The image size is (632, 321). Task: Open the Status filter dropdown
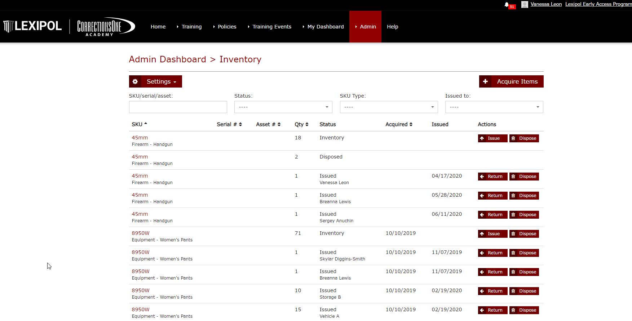tap(283, 107)
